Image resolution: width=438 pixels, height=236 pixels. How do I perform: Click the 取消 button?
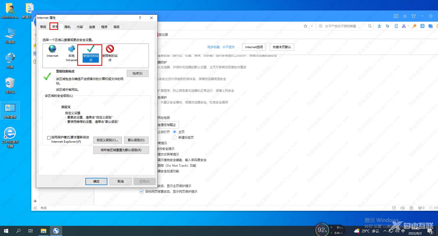(x=121, y=181)
